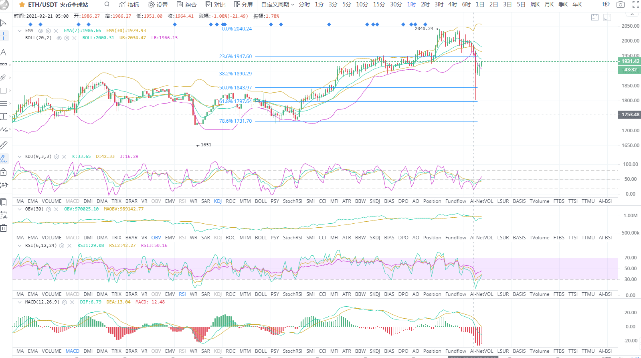
Task: Open the horizontal dotted line tool group
Action: pyautogui.click(x=4, y=65)
